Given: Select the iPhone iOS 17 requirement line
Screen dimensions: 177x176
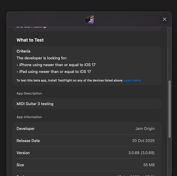Looking at the screenshot, I should click(x=56, y=65).
